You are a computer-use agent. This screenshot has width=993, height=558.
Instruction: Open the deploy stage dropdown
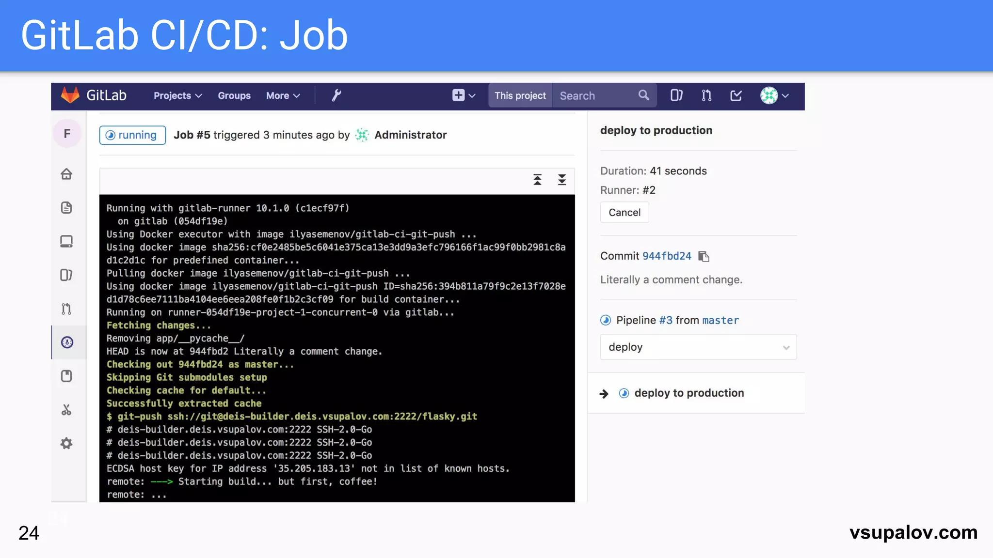coord(698,347)
